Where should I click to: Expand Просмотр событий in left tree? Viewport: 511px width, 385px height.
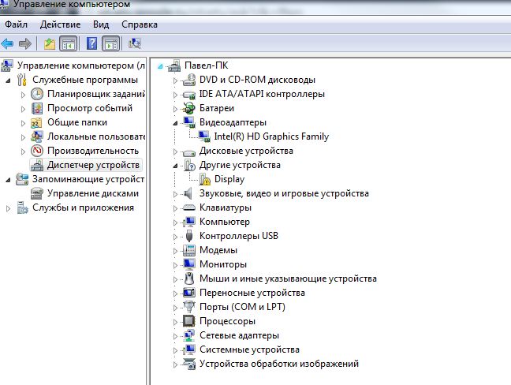pyautogui.click(x=23, y=109)
